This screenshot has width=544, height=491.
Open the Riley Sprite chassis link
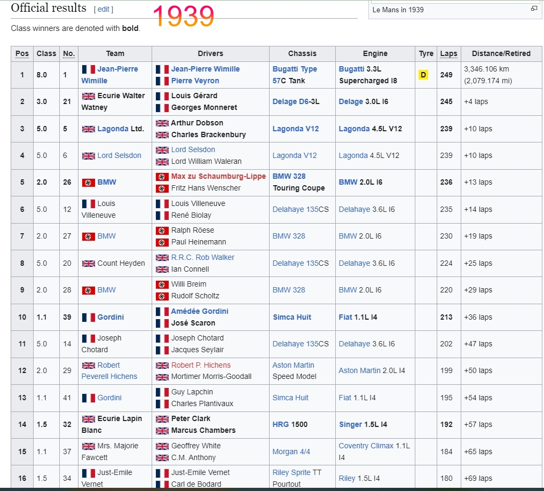point(291,473)
